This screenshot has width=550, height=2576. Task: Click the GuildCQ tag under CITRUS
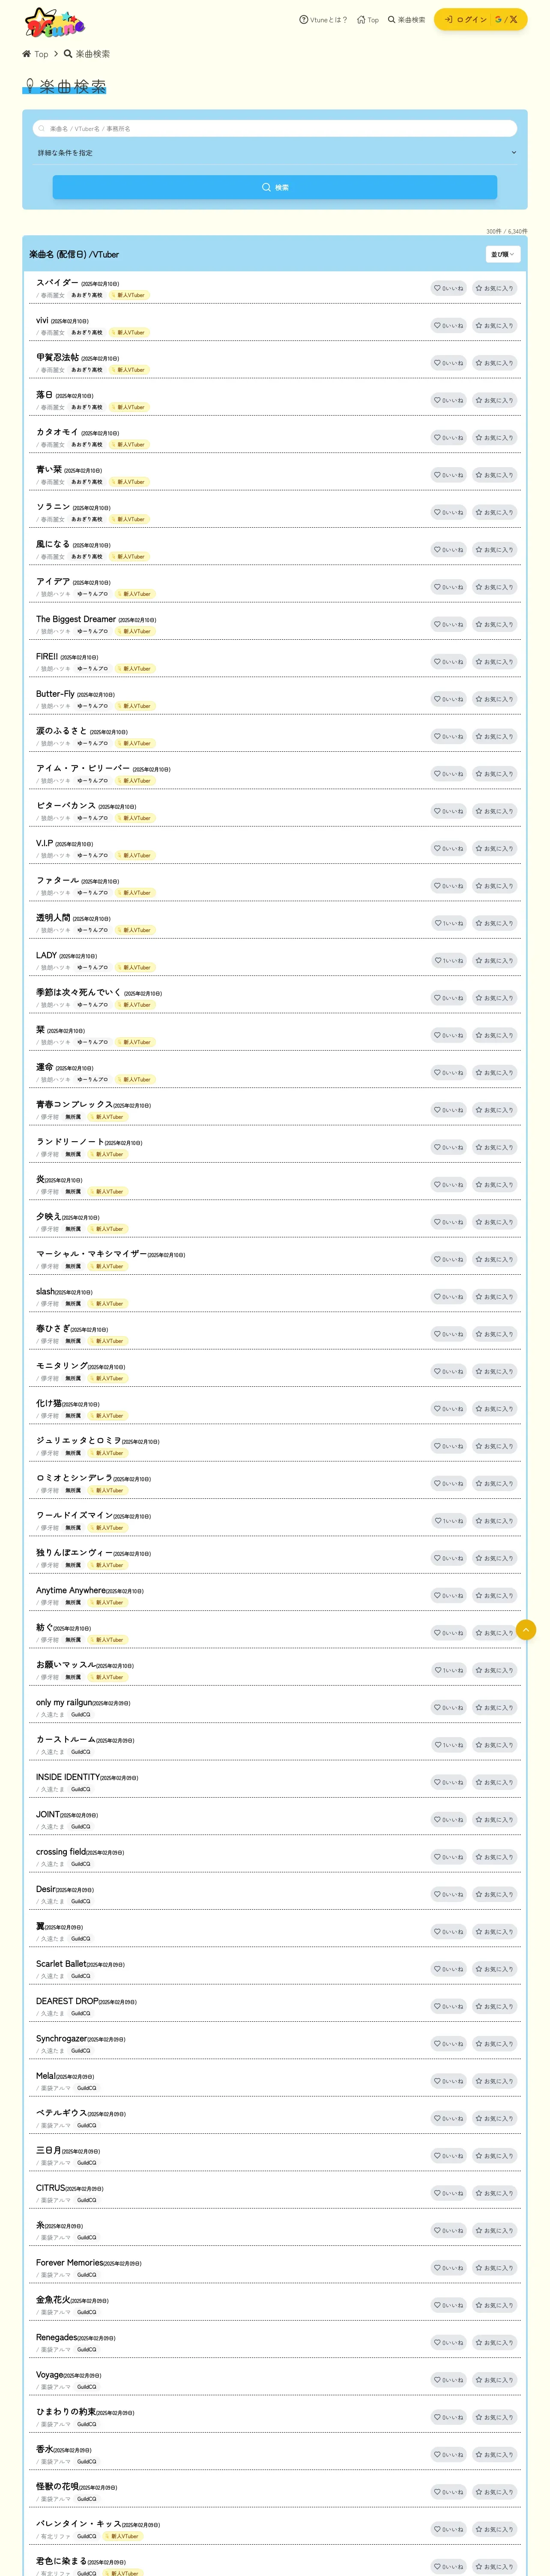point(87,2200)
